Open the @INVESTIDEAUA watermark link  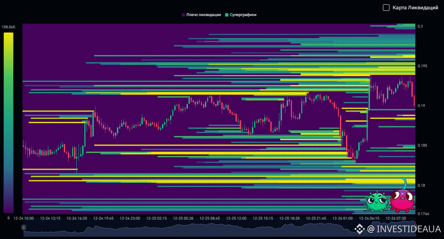coord(404,229)
